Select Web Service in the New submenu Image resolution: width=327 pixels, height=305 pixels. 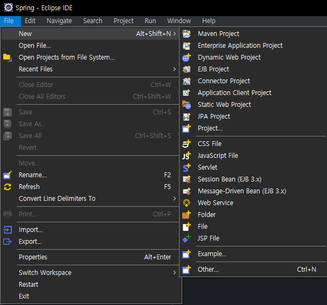pos(254,203)
